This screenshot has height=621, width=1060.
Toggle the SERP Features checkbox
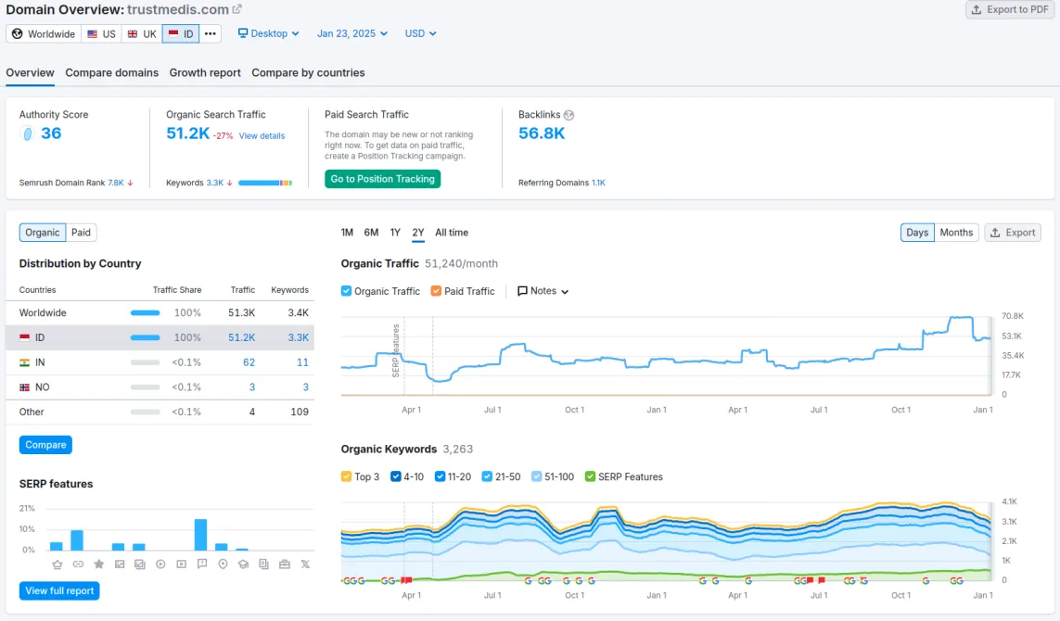click(x=590, y=476)
